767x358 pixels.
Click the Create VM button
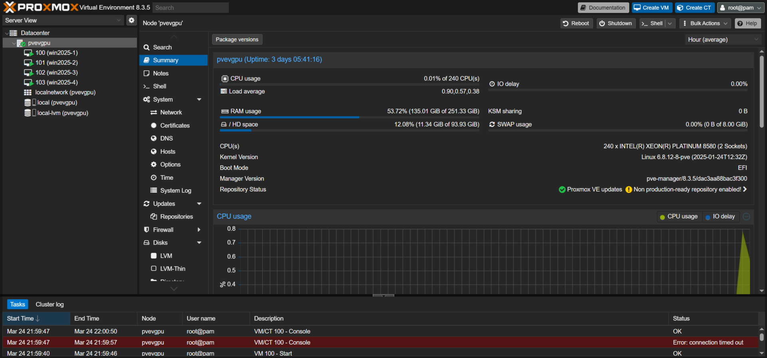[652, 8]
